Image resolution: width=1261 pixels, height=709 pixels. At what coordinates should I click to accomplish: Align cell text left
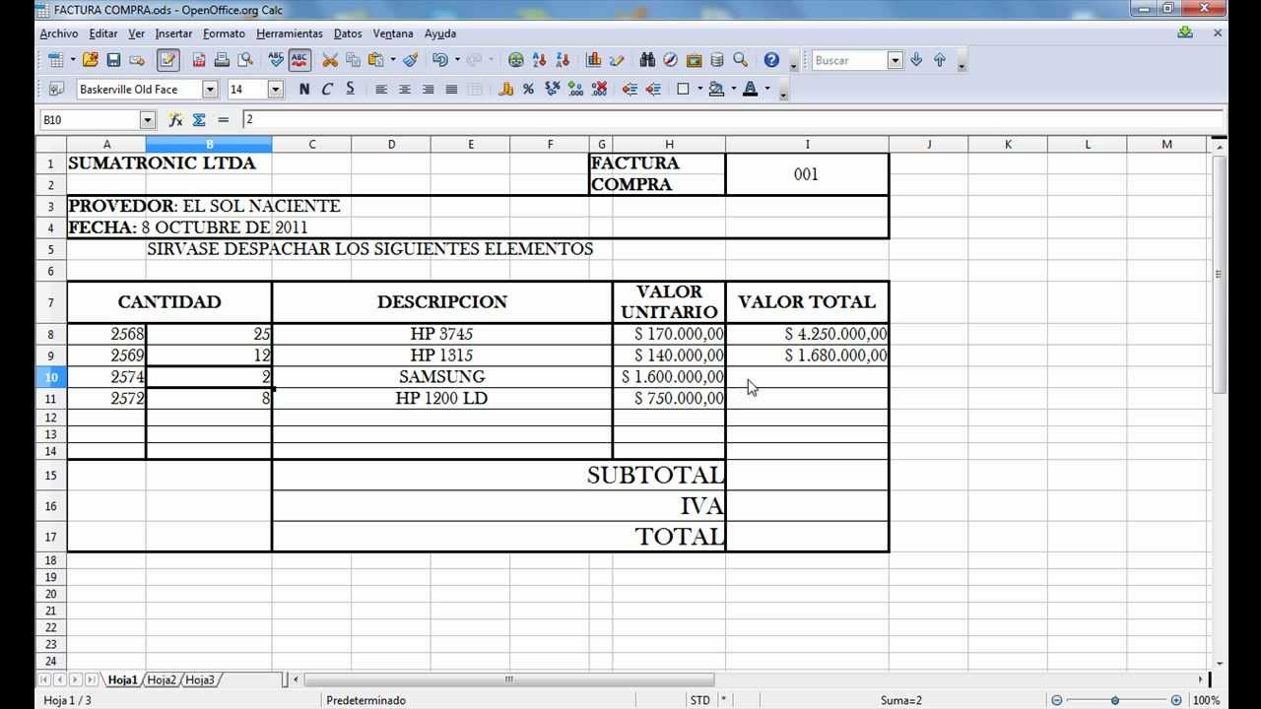point(381,89)
